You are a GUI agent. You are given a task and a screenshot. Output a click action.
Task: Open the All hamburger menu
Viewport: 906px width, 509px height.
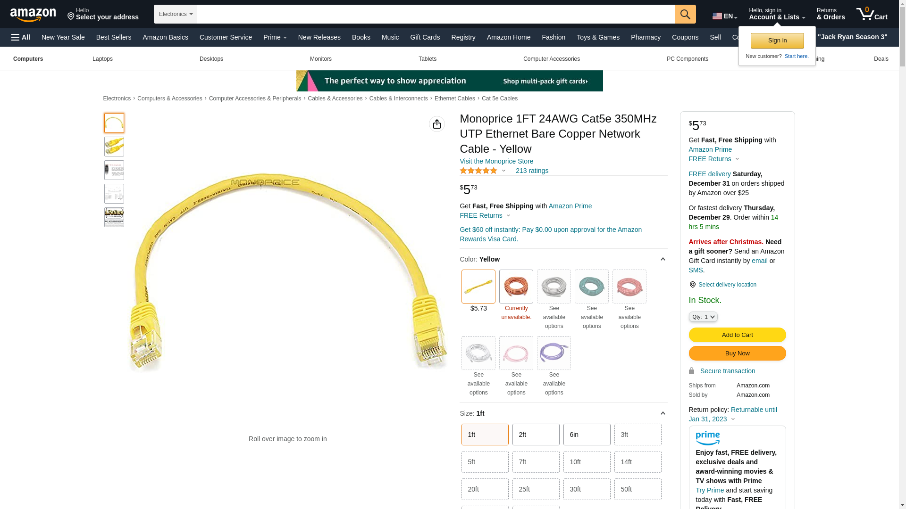tap(21, 37)
